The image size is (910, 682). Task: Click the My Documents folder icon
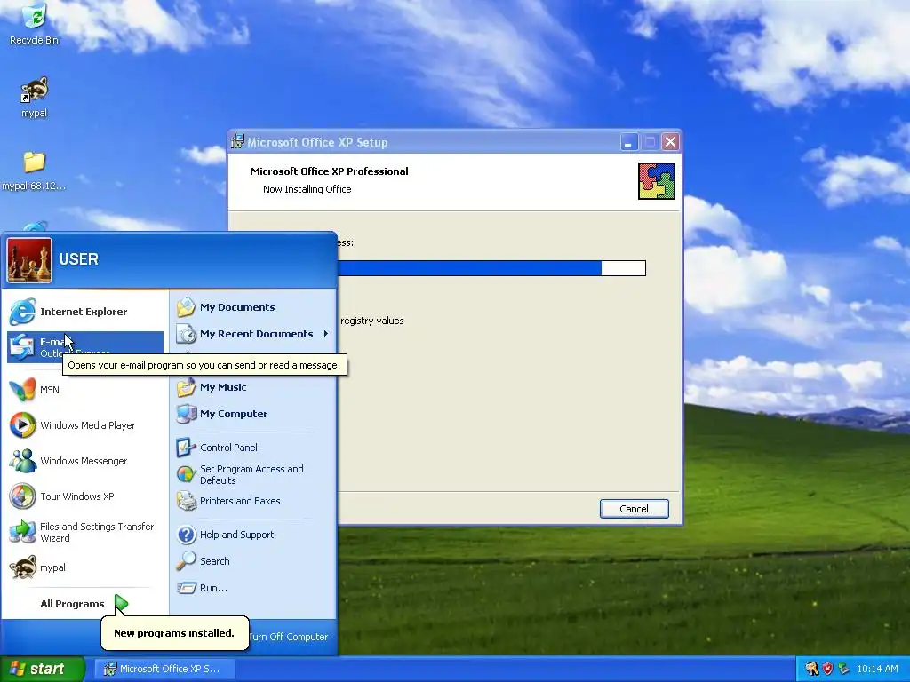tap(187, 307)
